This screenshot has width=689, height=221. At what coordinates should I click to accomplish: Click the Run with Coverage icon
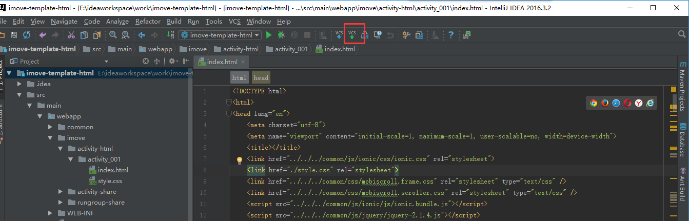pos(294,35)
